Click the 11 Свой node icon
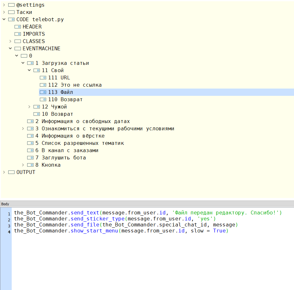The height and width of the screenshot is (290, 294). click(x=37, y=70)
